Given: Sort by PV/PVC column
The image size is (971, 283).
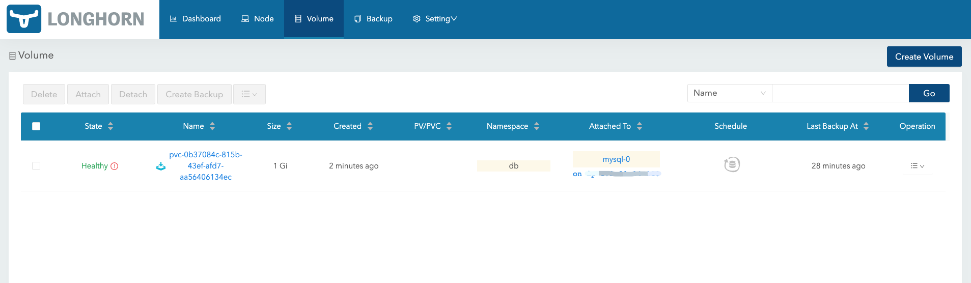Looking at the screenshot, I should pyautogui.click(x=449, y=126).
